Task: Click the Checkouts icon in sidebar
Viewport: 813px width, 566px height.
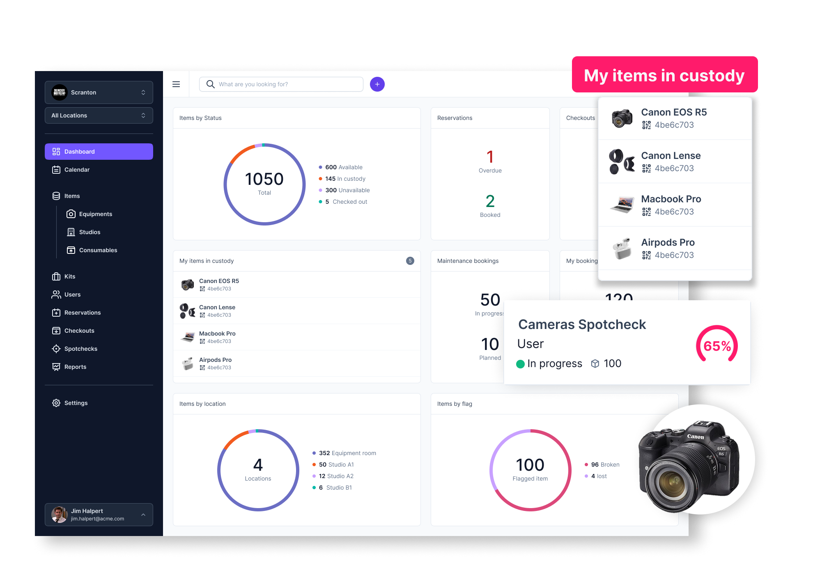Action: [56, 331]
